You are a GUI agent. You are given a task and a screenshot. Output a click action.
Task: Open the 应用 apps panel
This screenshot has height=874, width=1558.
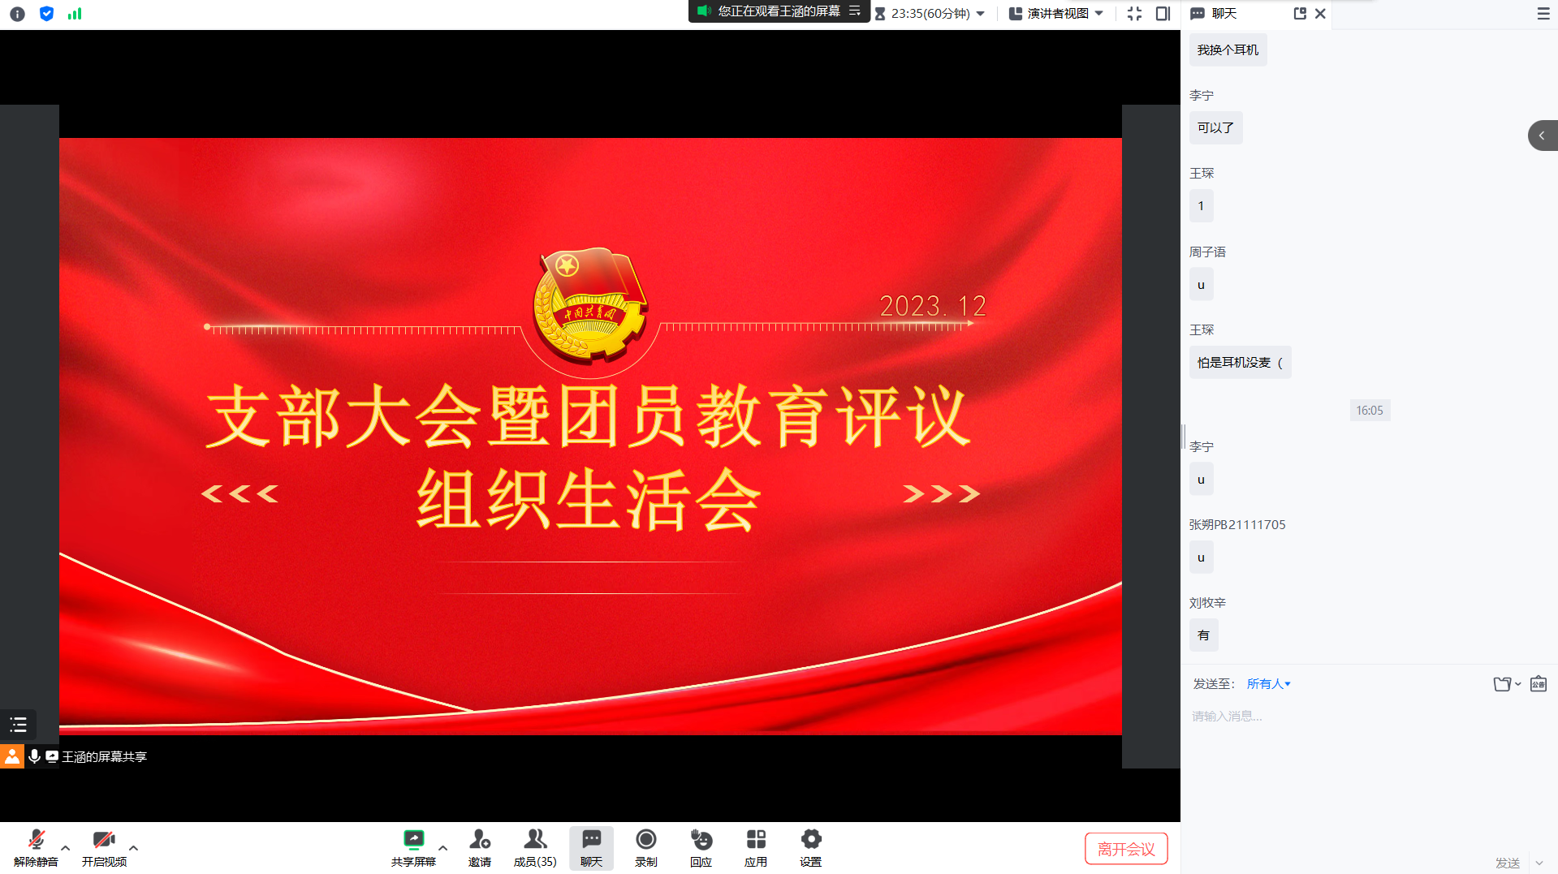point(756,848)
